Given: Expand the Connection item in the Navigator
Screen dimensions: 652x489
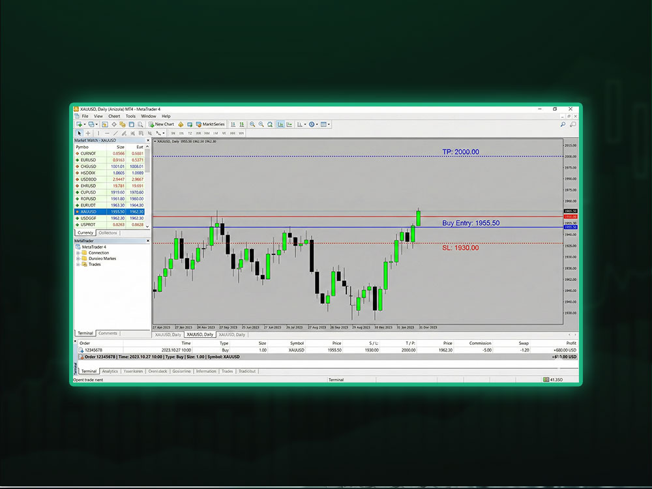Looking at the screenshot, I should (78, 253).
